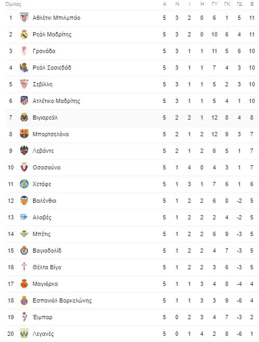
Task: Click the Valencia club crest
Action: [24, 201]
